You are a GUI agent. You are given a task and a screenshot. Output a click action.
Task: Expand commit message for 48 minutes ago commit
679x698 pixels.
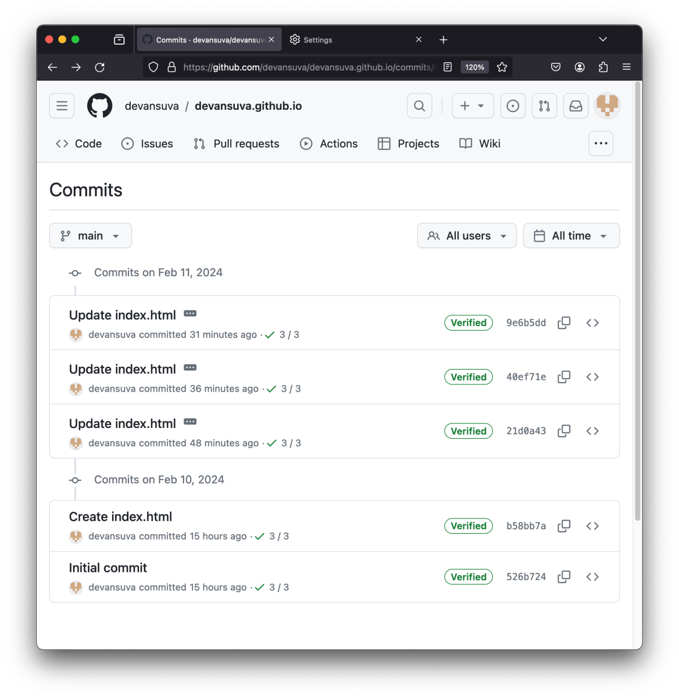pos(190,422)
